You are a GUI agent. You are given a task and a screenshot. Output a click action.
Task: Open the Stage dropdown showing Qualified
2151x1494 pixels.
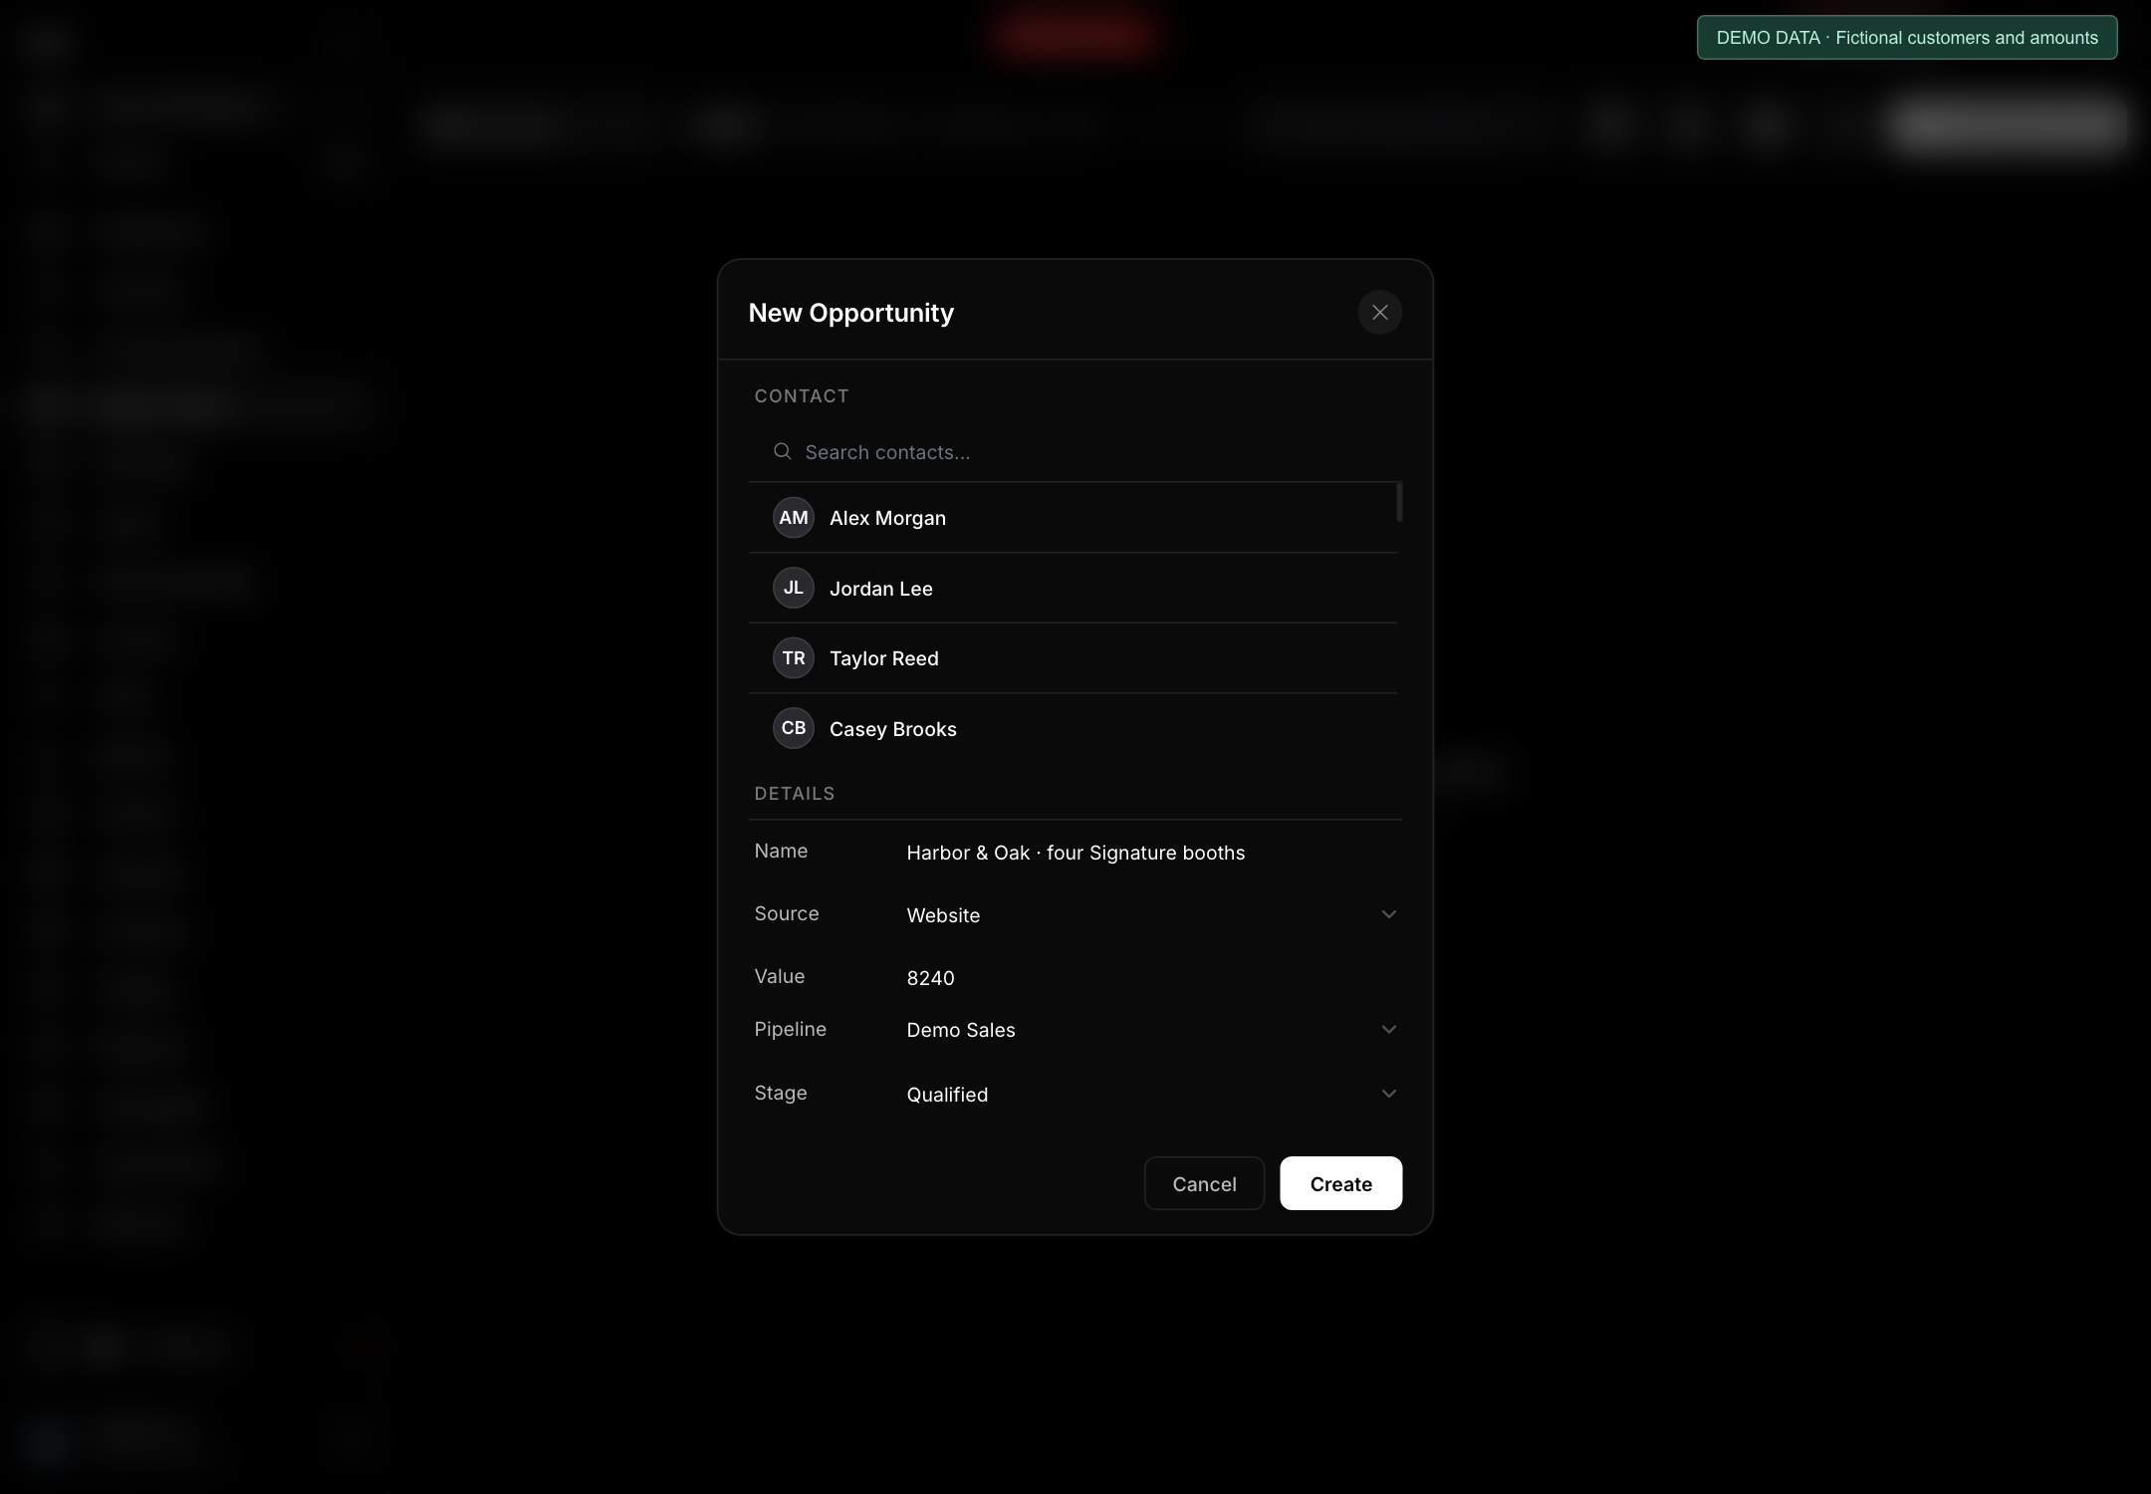pos(1150,1094)
